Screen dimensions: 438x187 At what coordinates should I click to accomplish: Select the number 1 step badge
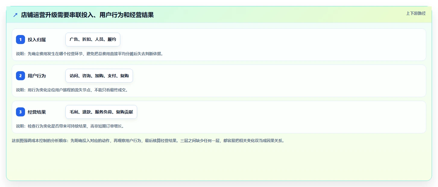coord(20,40)
